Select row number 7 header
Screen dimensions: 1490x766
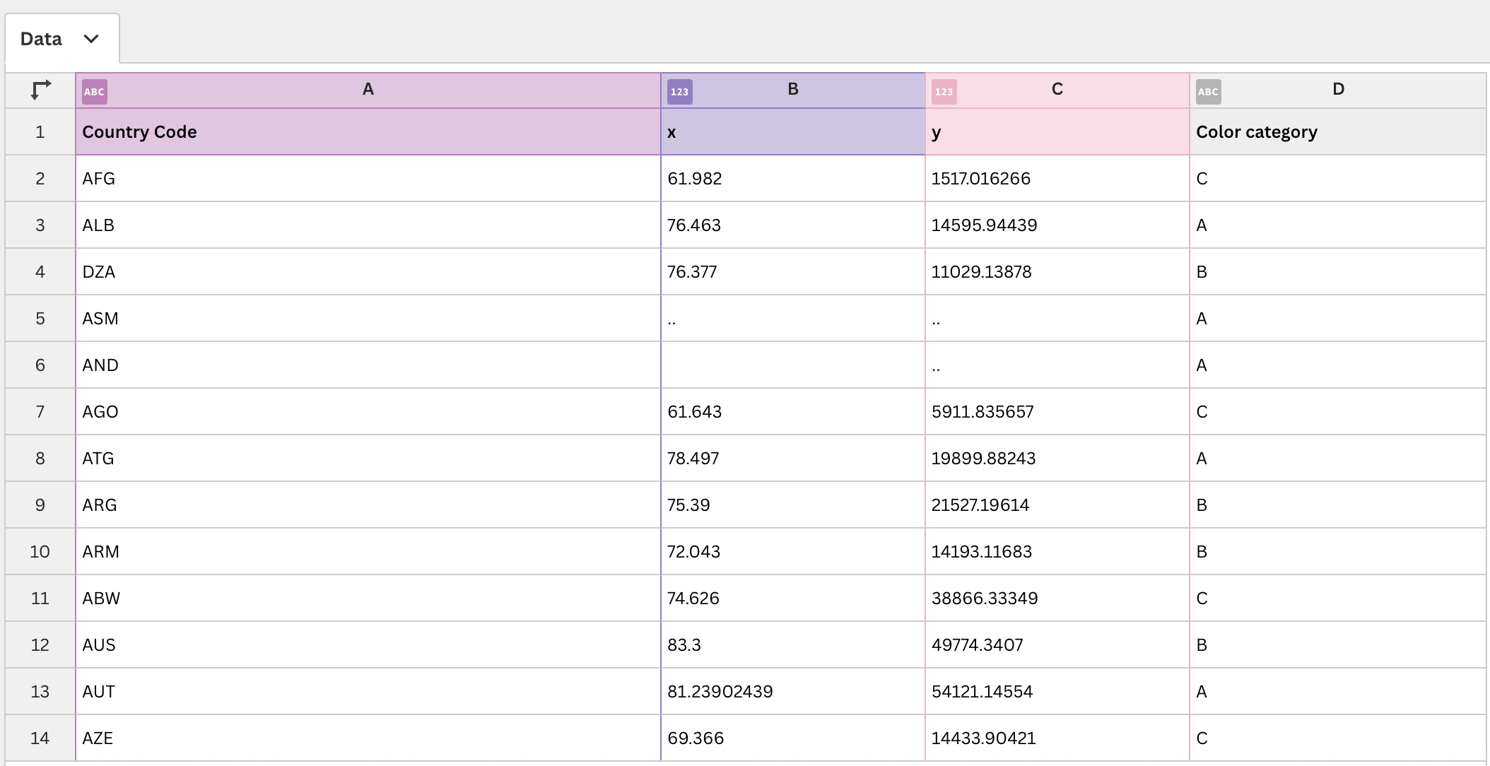click(40, 412)
